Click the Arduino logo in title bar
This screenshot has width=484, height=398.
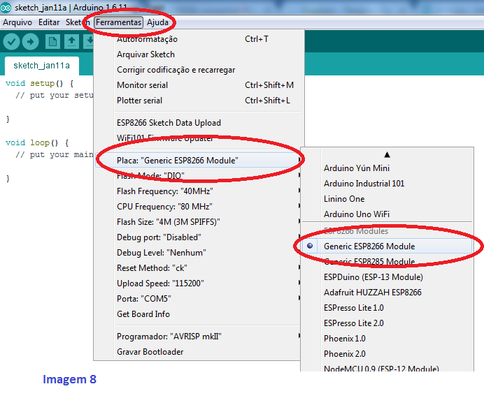(x=6, y=8)
